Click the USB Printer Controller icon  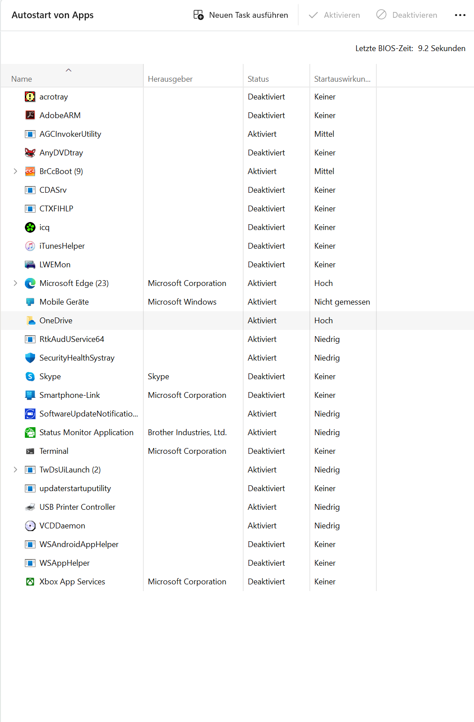30,507
